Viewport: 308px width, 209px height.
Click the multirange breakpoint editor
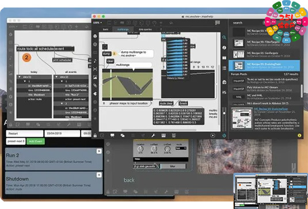pyautogui.click(x=127, y=85)
